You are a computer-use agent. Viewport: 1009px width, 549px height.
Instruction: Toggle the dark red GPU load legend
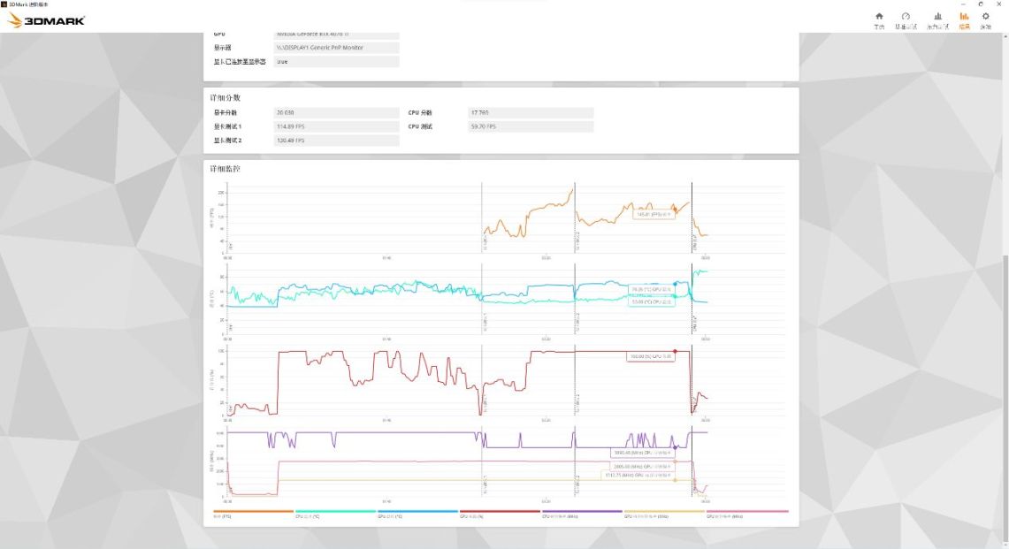coord(500,514)
